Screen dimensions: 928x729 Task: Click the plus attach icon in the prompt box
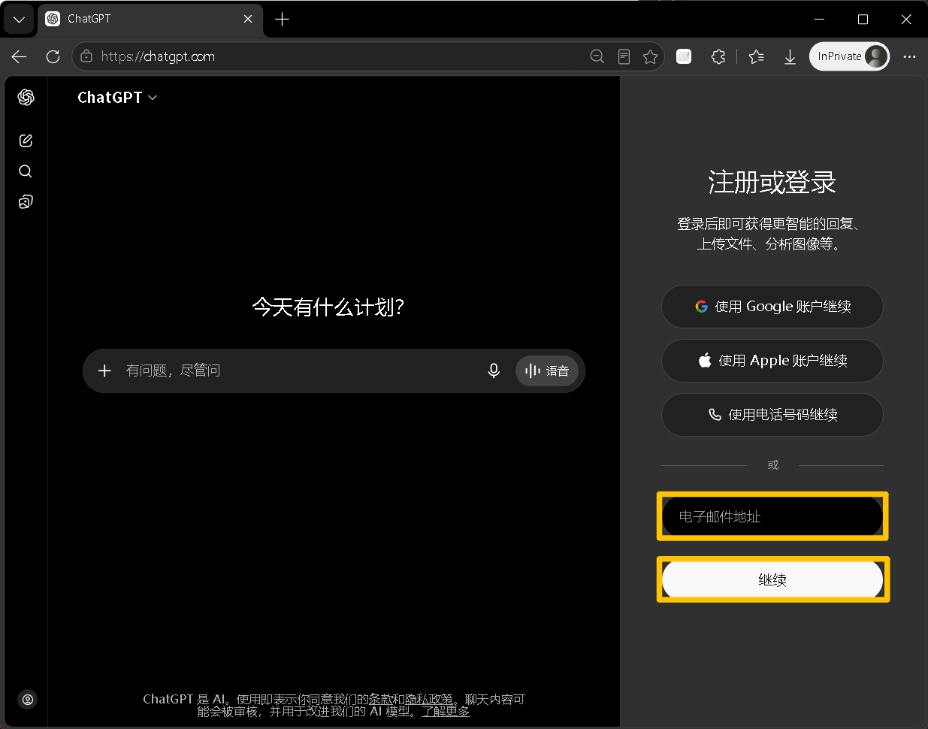tap(105, 371)
